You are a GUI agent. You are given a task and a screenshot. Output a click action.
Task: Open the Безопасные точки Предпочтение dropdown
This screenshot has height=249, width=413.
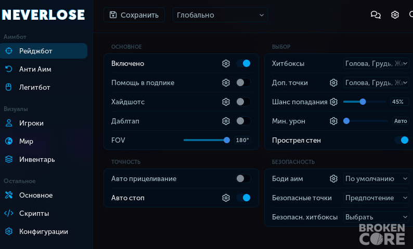376,198
